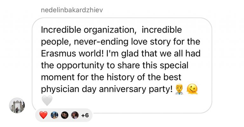The height and width of the screenshot is (127, 244).
Task: Click the word "incredible" ending the first line
Action: pos(162,30)
